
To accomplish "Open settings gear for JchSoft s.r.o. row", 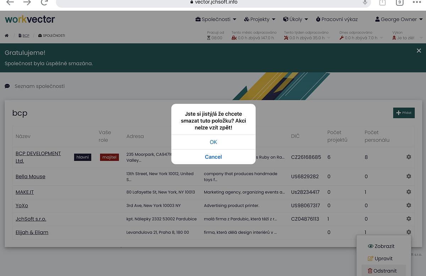I will 409,219.
